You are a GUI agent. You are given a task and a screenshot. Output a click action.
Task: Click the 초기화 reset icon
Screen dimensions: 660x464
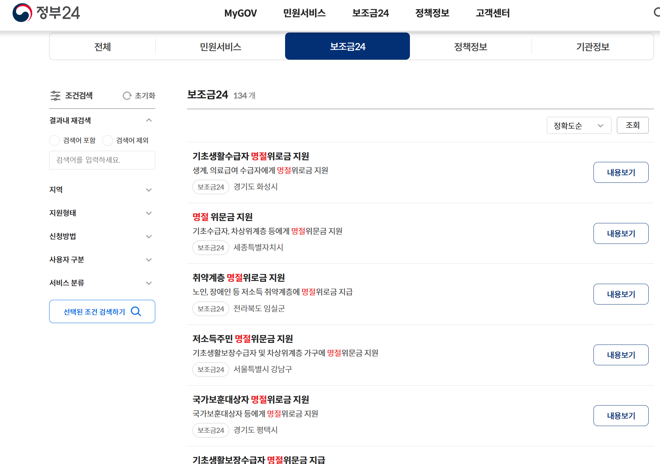[127, 96]
